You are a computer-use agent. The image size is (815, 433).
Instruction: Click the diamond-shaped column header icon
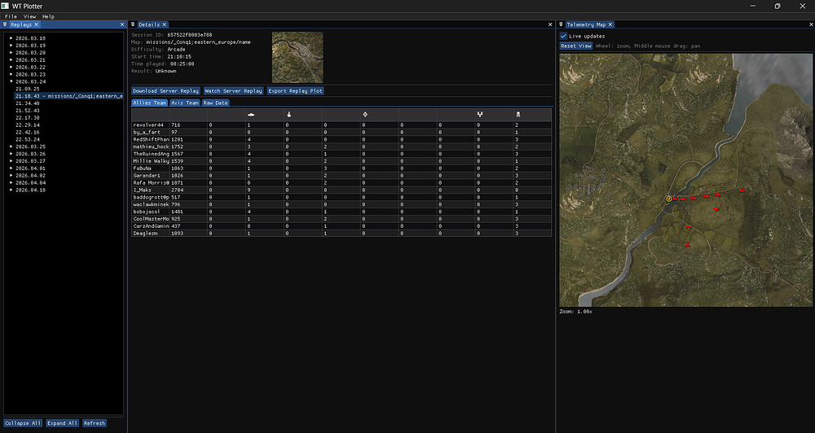364,115
